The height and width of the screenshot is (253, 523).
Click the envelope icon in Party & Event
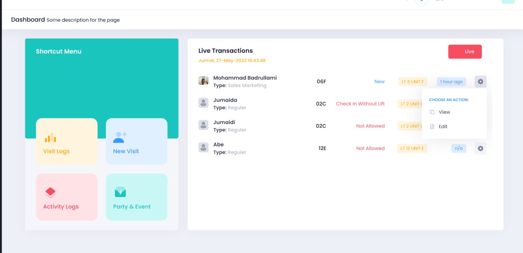(120, 192)
